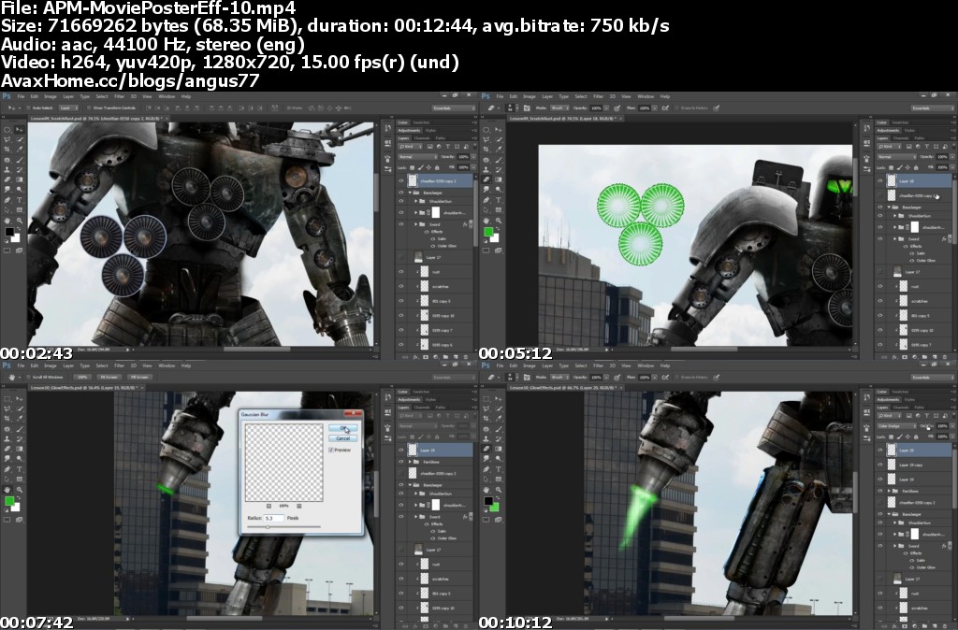Click the Quick Mask icon in the 00:02:43 frame
Image resolution: width=958 pixels, height=630 pixels.
7,251
